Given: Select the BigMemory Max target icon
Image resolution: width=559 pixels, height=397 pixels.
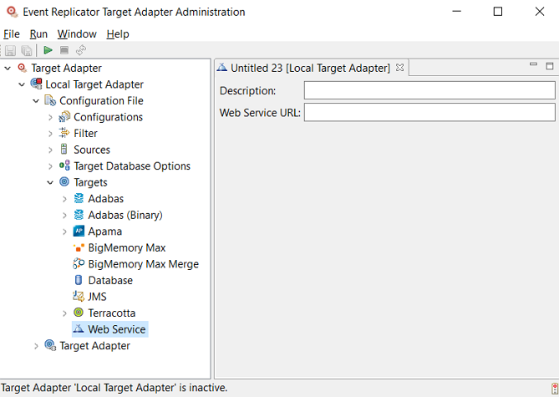Looking at the screenshot, I should click(79, 248).
